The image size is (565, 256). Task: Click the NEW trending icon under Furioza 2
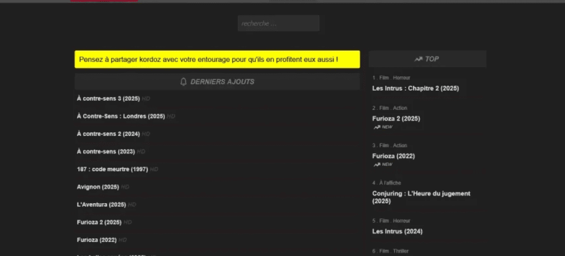(x=376, y=127)
